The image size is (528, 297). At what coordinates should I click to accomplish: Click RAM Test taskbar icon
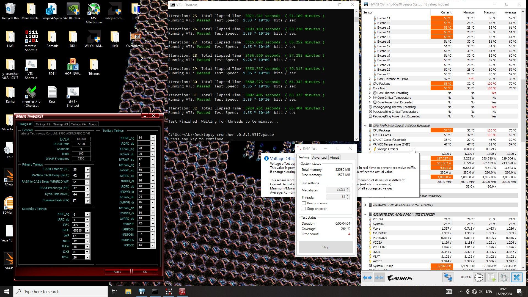tap(169, 291)
